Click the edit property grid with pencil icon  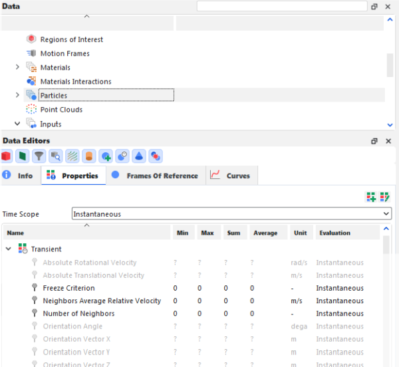pos(385,197)
